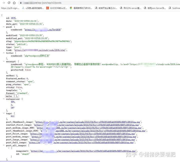Open the 前端开发必备之chr bookmark
The image size is (180, 162).
[x=106, y=8]
